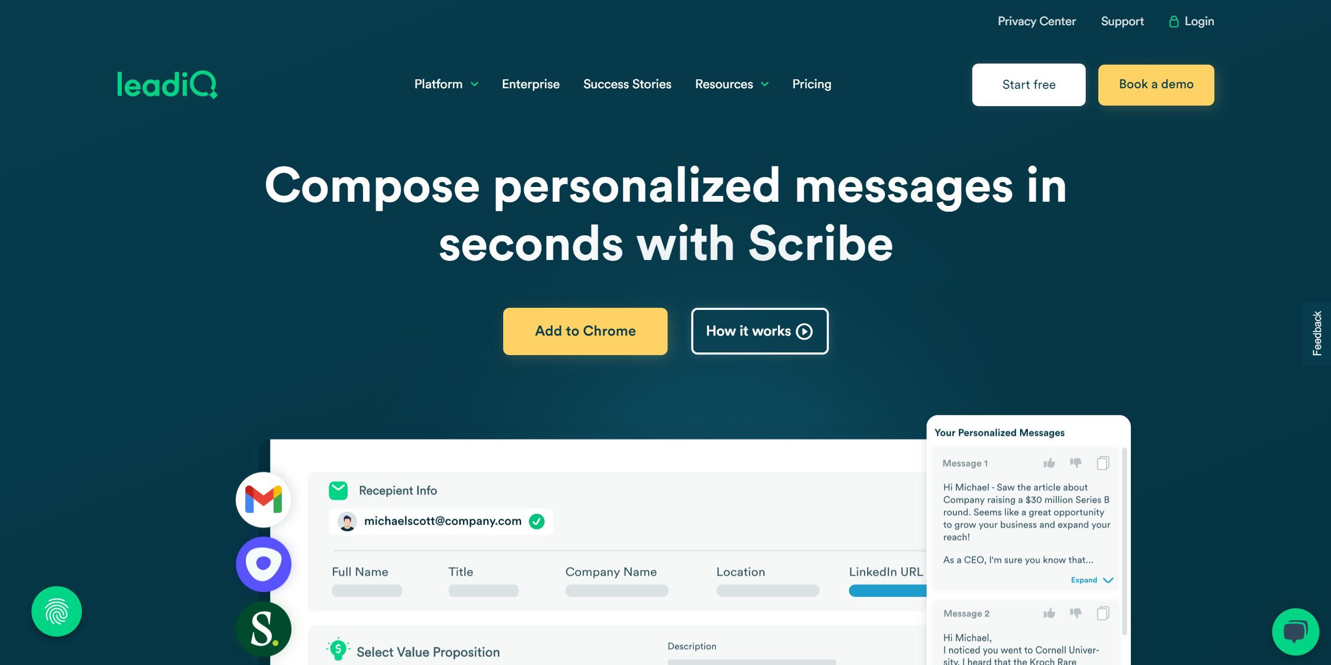1331x665 pixels.
Task: Click the fingerprint/touch icon bottom left
Action: (57, 611)
